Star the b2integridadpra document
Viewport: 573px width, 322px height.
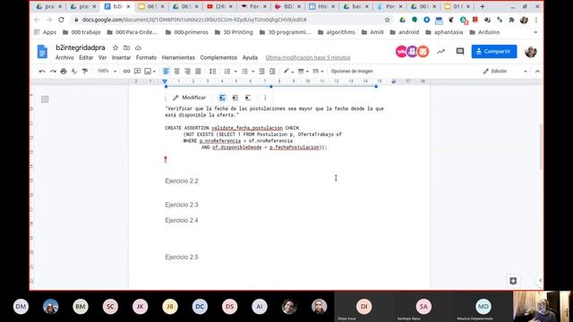click(x=115, y=47)
